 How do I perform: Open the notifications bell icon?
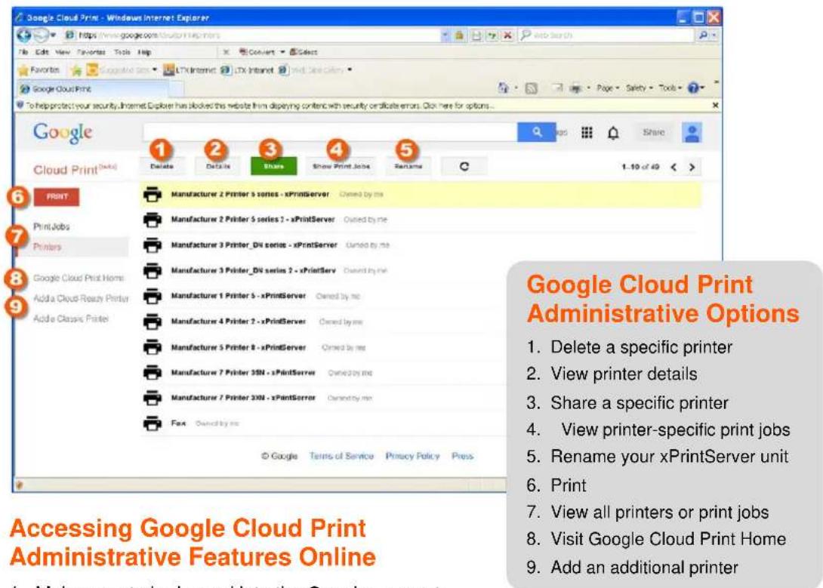pos(613,134)
